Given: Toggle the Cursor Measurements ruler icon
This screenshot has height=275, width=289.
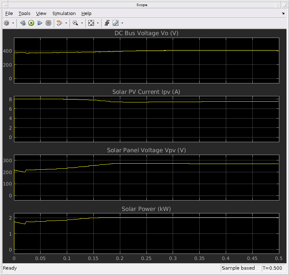Looking at the screenshot, I should [x=116, y=23].
